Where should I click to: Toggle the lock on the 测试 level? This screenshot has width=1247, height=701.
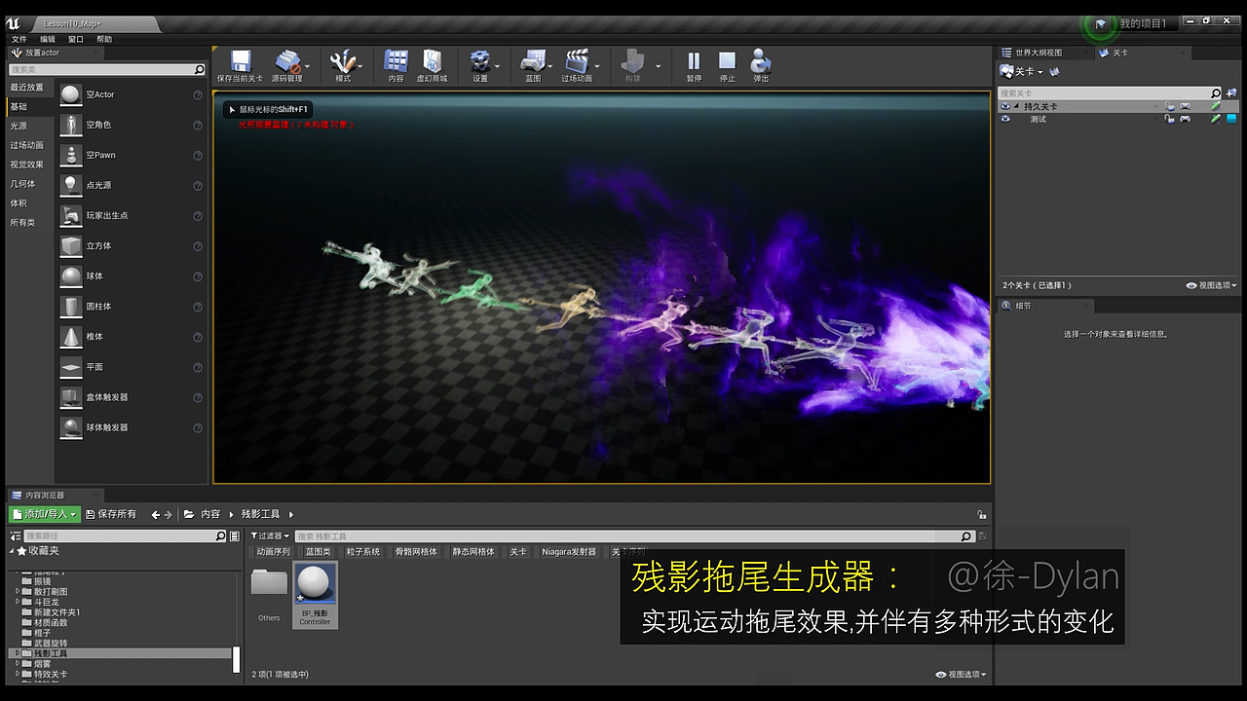pos(1171,119)
